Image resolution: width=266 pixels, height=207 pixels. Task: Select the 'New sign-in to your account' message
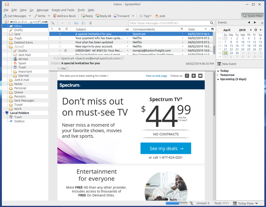click(x=131, y=46)
